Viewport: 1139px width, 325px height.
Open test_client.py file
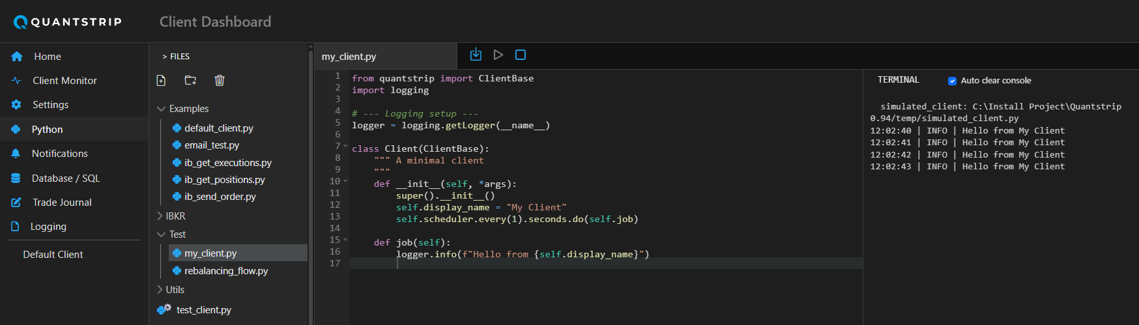(x=203, y=310)
